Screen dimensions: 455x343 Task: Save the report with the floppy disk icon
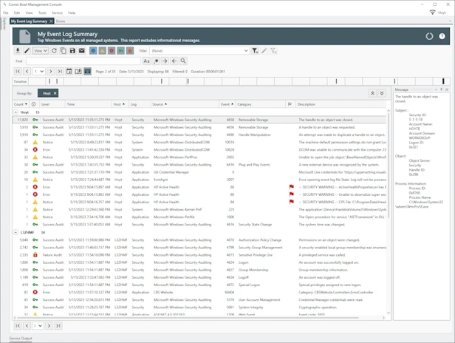point(72,51)
